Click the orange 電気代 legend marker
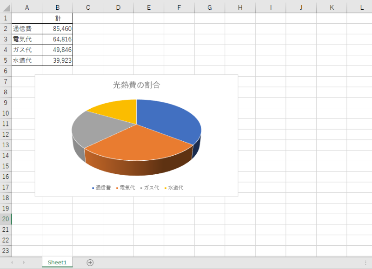The image size is (372, 269). [117, 188]
